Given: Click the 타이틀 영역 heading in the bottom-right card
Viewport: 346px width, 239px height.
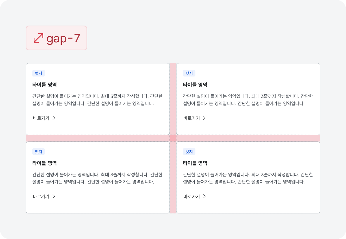Looking at the screenshot, I should pos(195,163).
